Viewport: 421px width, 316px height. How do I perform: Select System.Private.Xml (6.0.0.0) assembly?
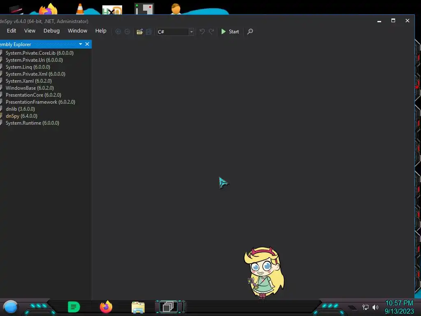(x=35, y=74)
